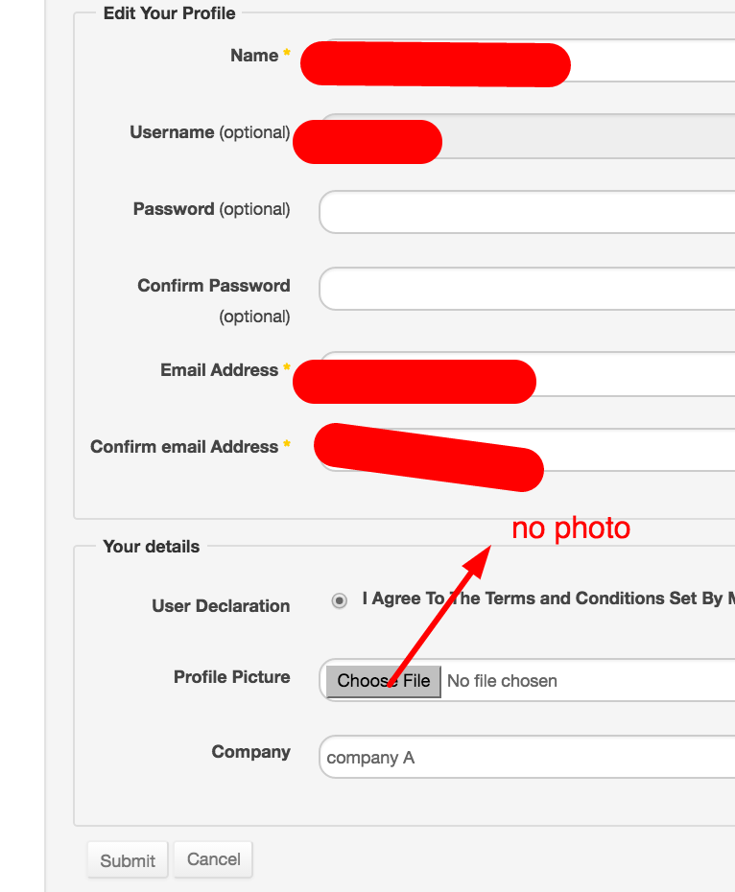Image resolution: width=735 pixels, height=892 pixels.
Task: Select the Confirm Password input box
Action: coord(528,289)
